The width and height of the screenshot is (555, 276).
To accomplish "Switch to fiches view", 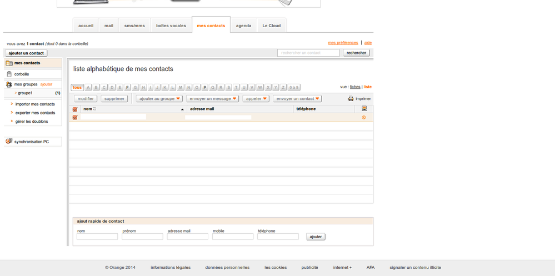I will 355,87.
